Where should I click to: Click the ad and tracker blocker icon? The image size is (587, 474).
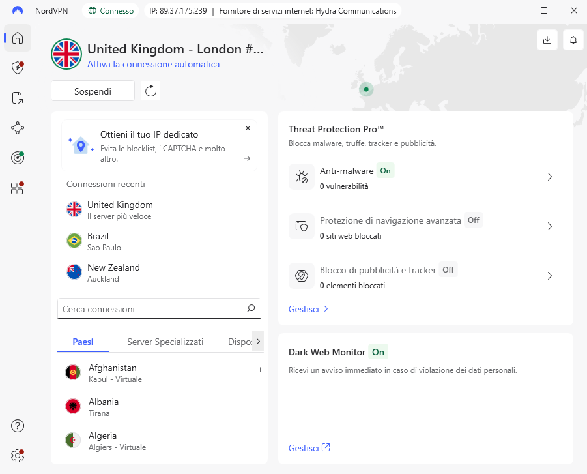302,276
